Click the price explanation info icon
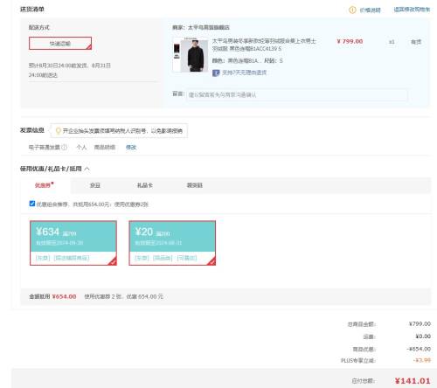 click(x=352, y=10)
